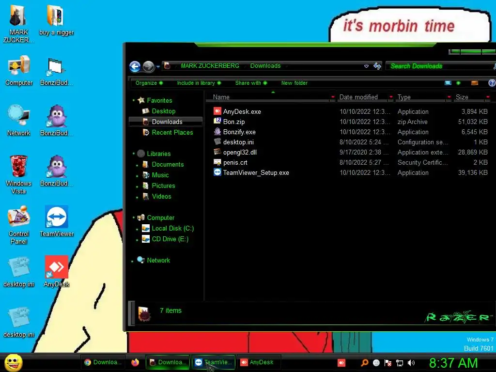Select Local Disk (C:) in navigation pane
The image size is (496, 372).
[x=172, y=229]
